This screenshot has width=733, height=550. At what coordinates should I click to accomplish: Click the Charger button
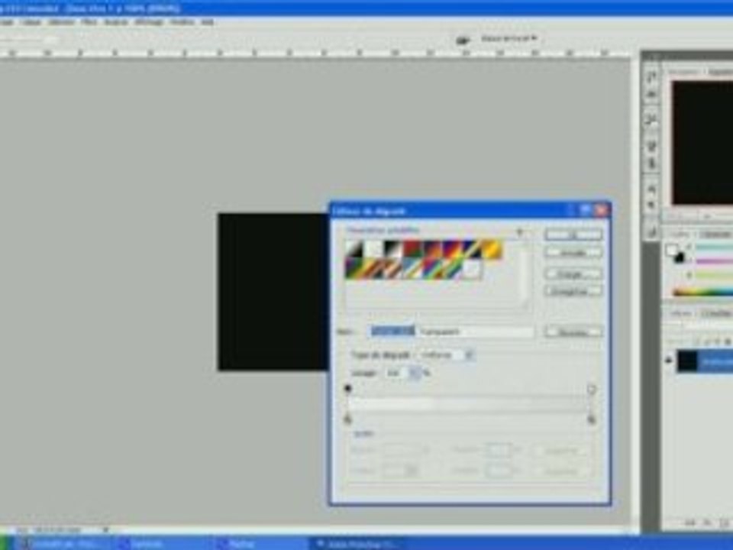pyautogui.click(x=573, y=274)
